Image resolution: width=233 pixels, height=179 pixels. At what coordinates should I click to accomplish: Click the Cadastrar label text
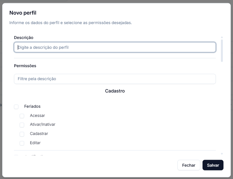pyautogui.click(x=39, y=134)
